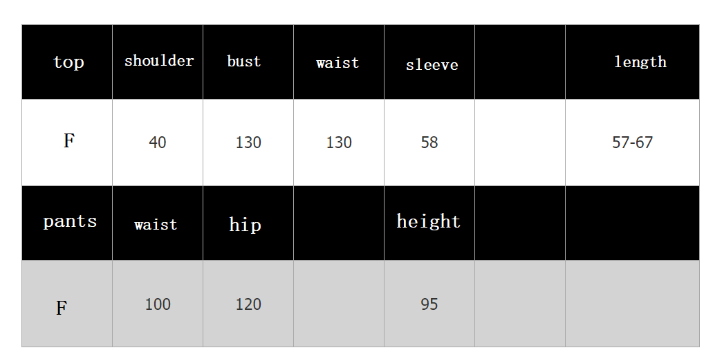The width and height of the screenshot is (704, 350).
Task: Select the height value 95
Action: [429, 304]
